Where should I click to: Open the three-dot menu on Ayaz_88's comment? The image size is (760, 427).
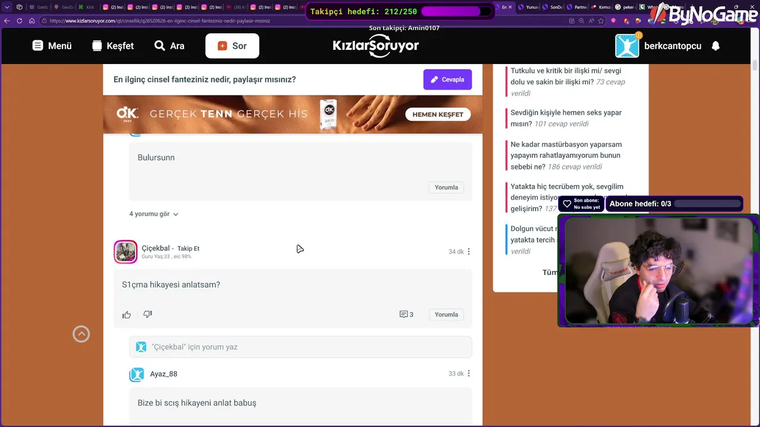pos(468,374)
